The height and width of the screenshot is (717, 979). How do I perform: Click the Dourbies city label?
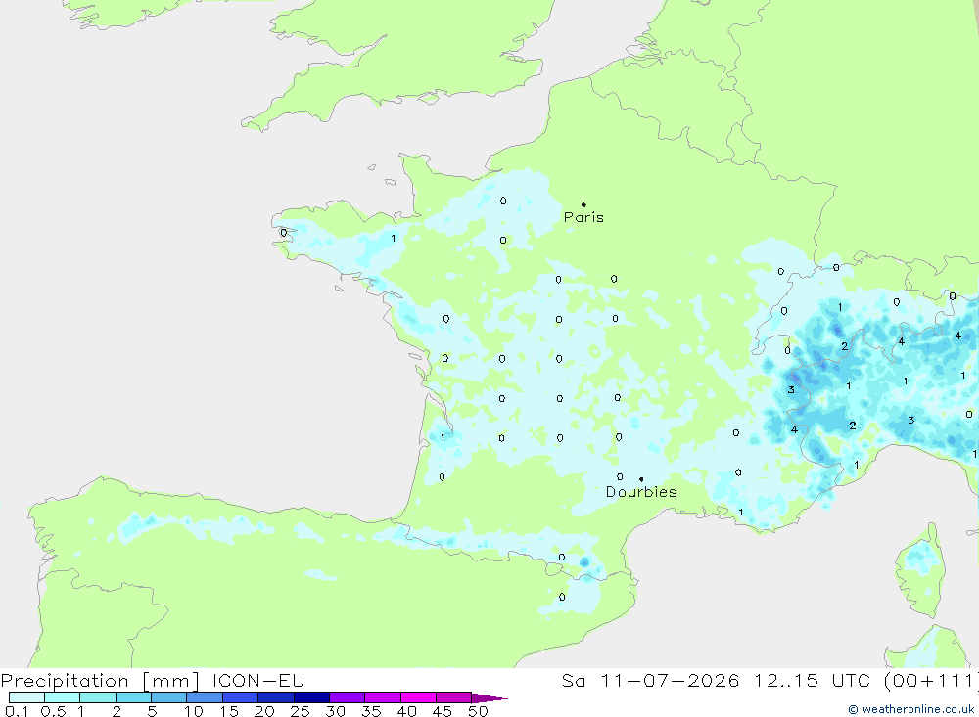pos(641,492)
